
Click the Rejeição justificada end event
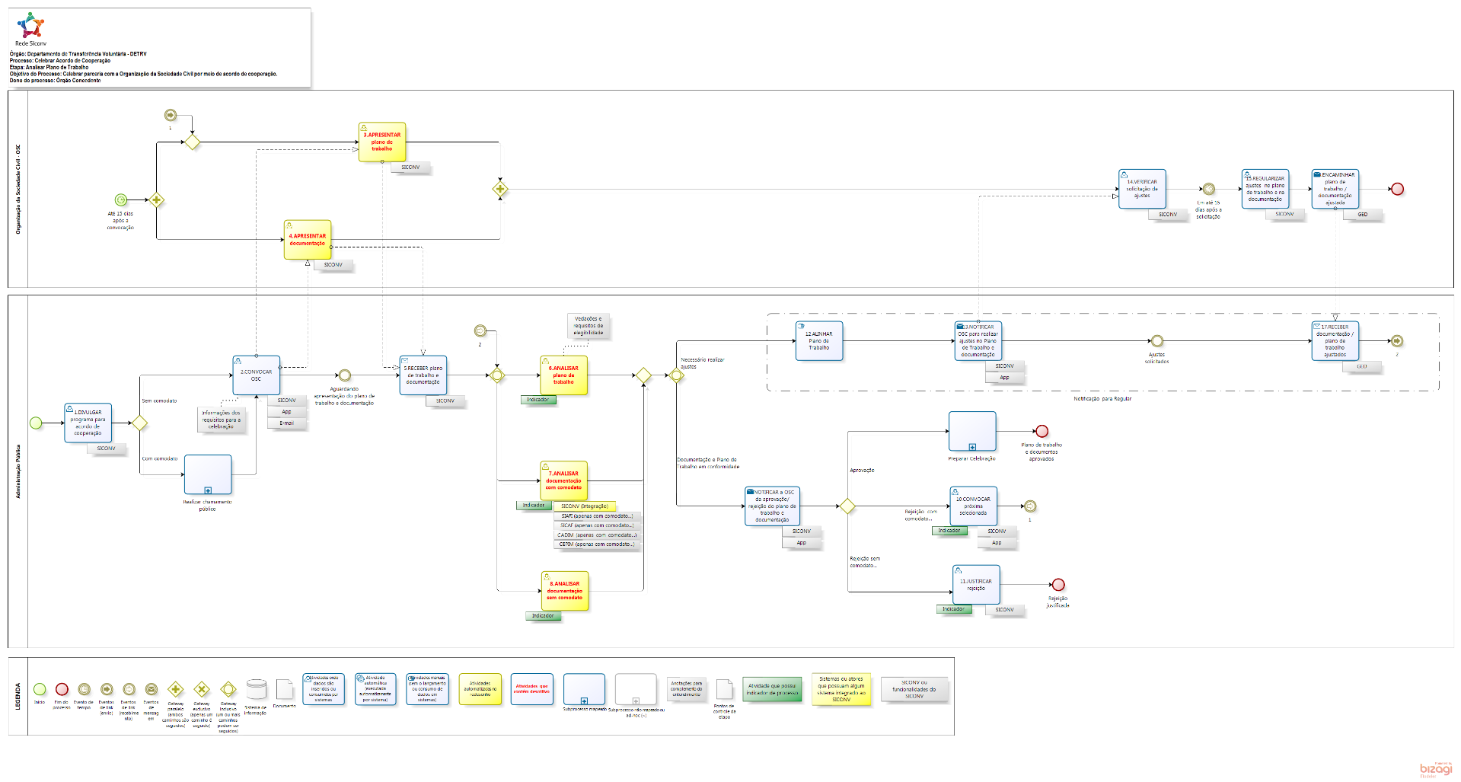(1057, 585)
